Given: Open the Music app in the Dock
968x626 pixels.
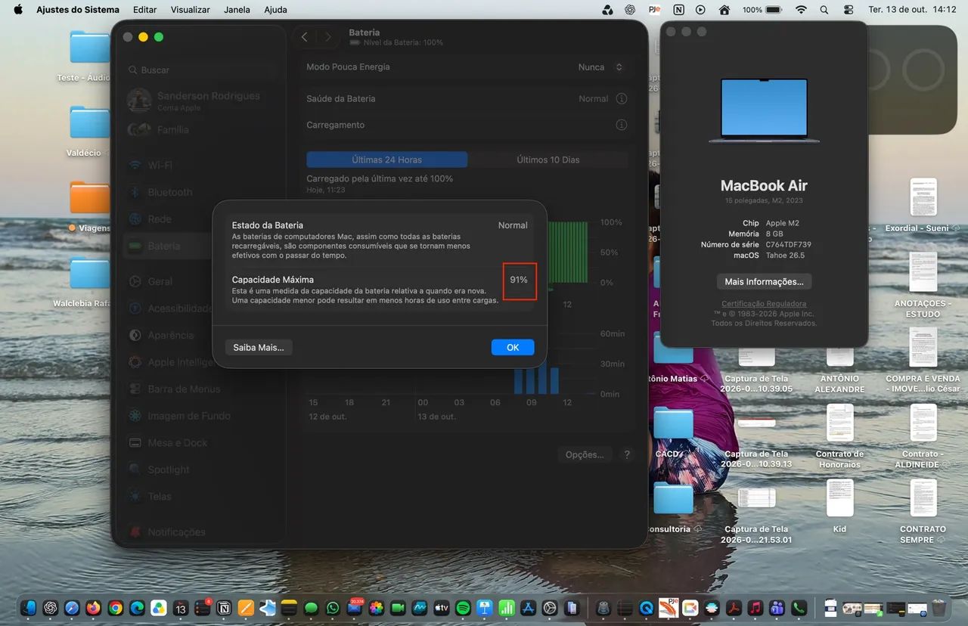Looking at the screenshot, I should coord(755,608).
